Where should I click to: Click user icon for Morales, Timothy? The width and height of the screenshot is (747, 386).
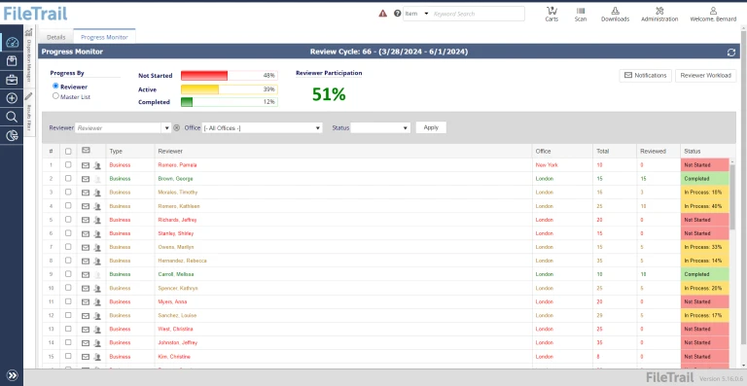coord(97,193)
